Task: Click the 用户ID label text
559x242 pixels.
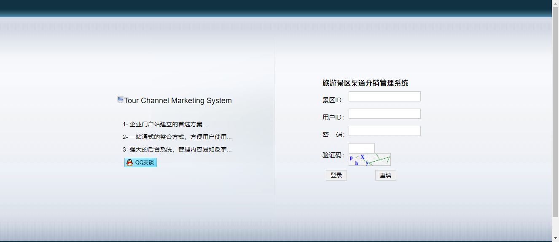Action: [333, 117]
